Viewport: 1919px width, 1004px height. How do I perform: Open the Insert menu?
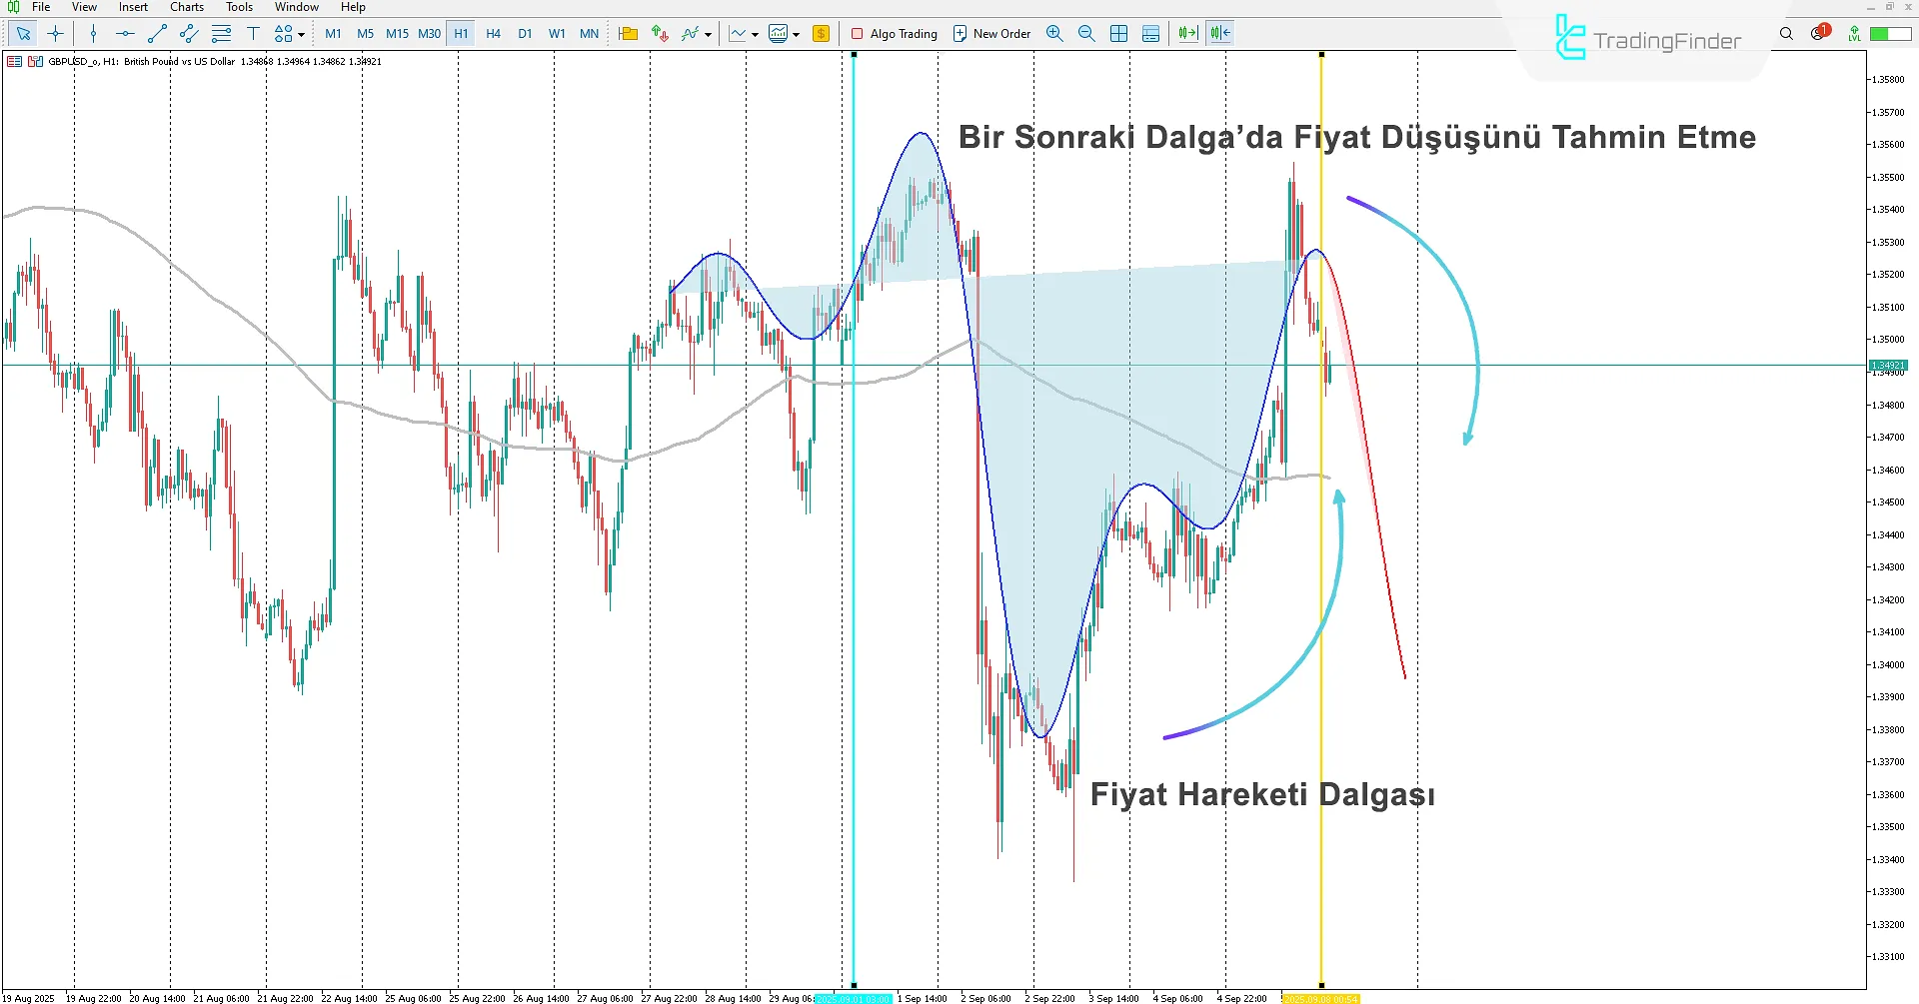[133, 7]
